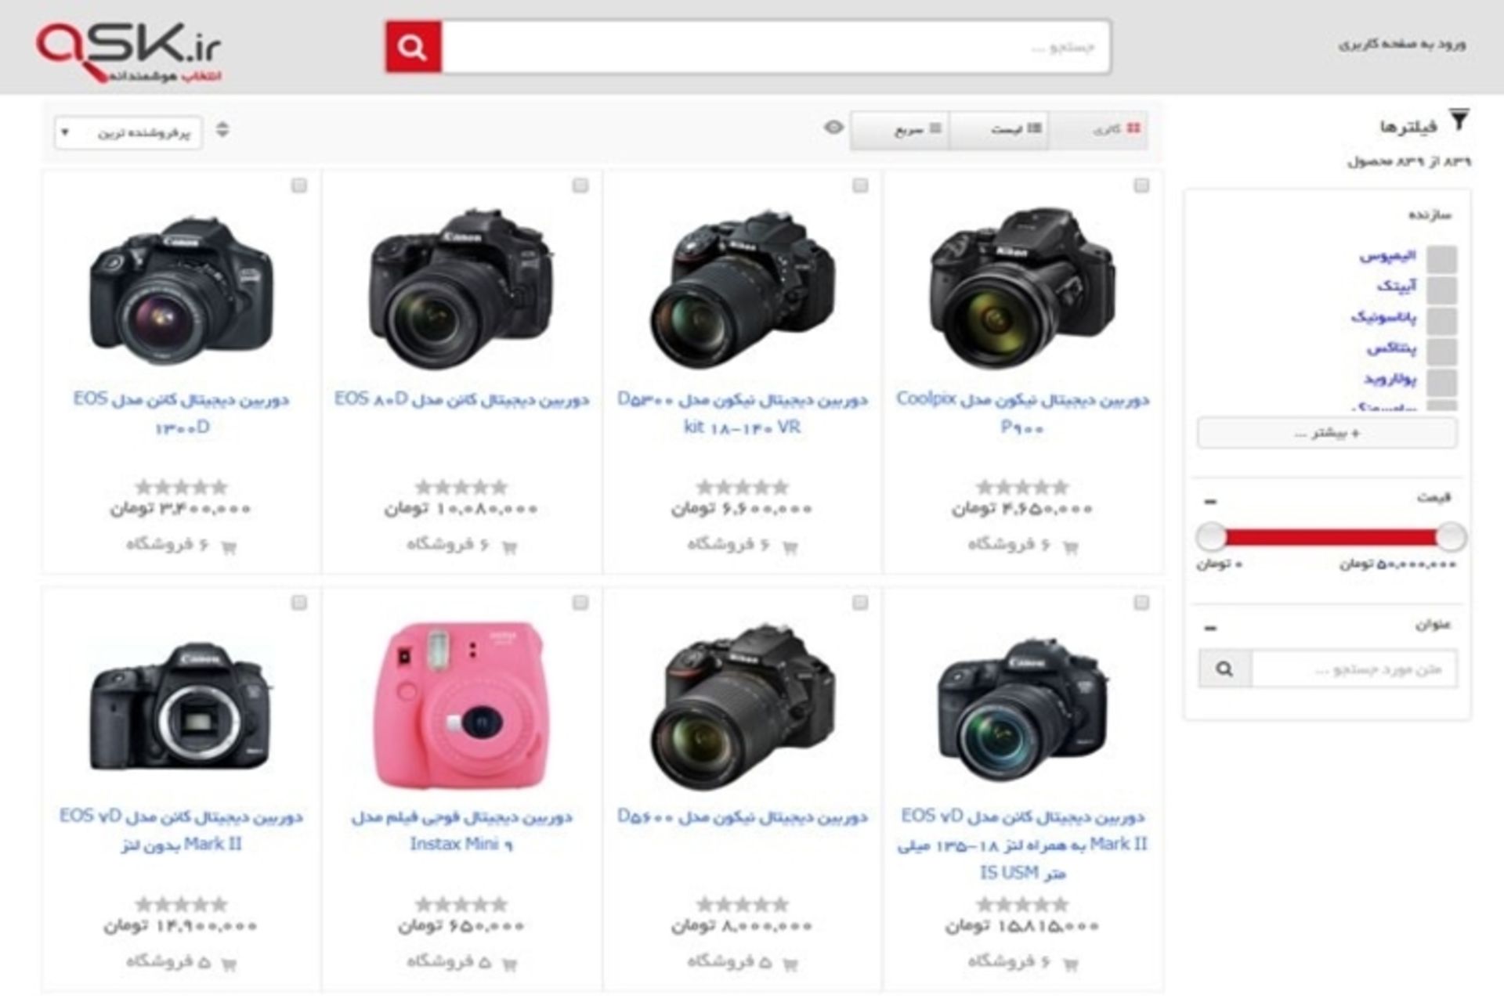Click the red search magnifier button
The height and width of the screenshot is (1002, 1504).
[413, 47]
